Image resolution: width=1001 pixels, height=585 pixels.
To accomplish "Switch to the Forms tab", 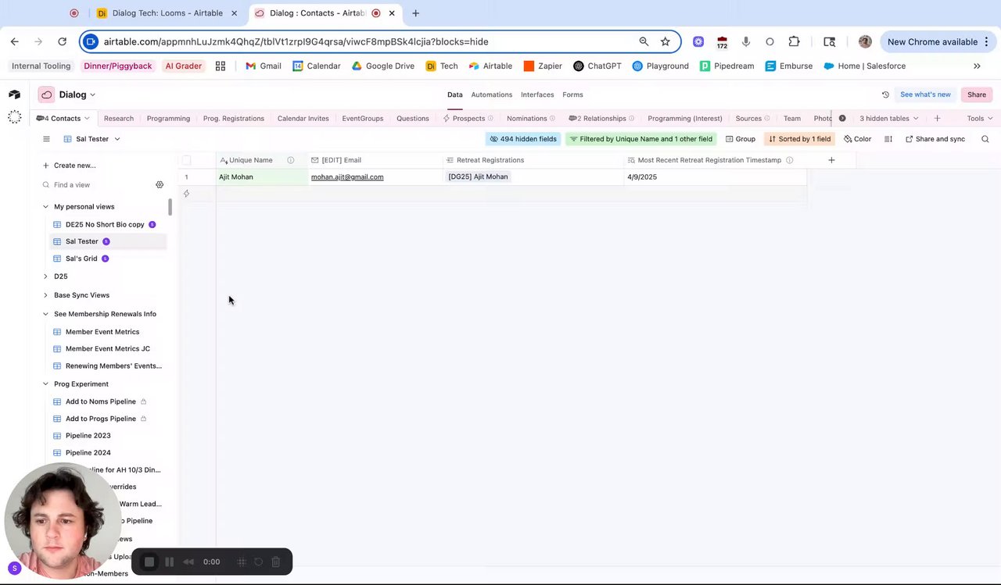I will click(x=572, y=95).
